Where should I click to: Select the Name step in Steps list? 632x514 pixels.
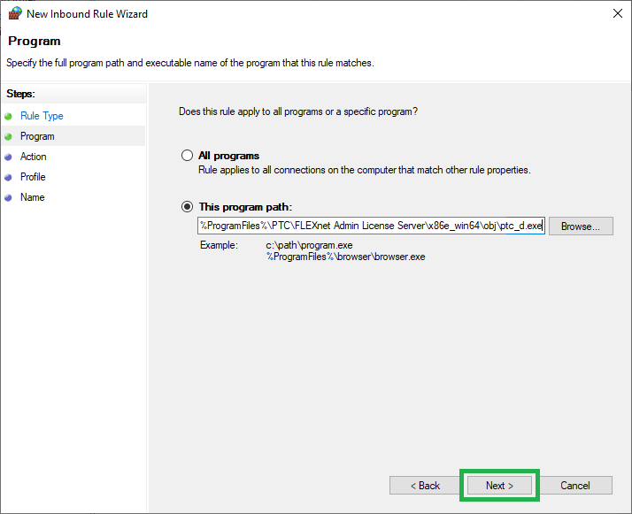(x=33, y=197)
